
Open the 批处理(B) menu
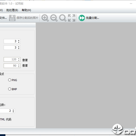point(12,10)
